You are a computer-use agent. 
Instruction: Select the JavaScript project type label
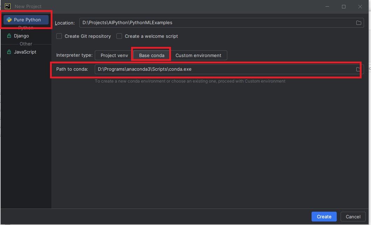pyautogui.click(x=25, y=52)
